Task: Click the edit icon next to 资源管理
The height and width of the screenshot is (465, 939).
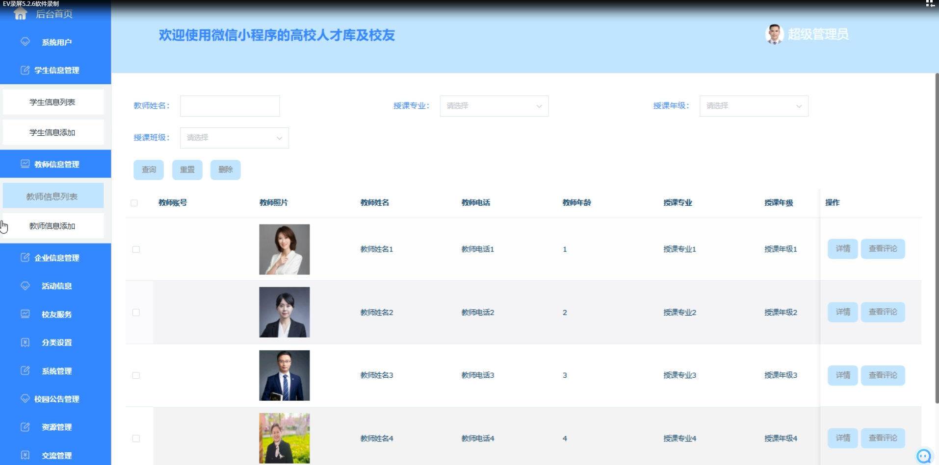Action: (x=25, y=427)
